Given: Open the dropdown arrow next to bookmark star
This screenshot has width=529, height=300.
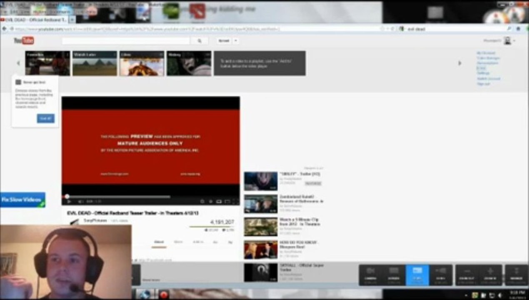Looking at the screenshot, I should tap(387, 29).
